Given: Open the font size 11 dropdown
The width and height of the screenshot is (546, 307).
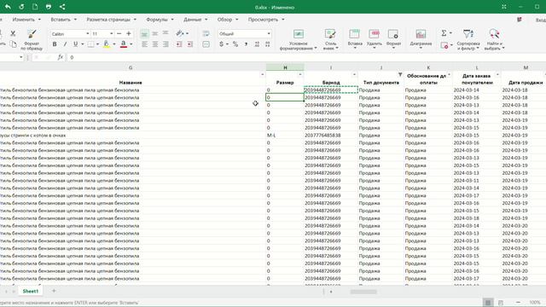Looking at the screenshot, I should click(112, 34).
